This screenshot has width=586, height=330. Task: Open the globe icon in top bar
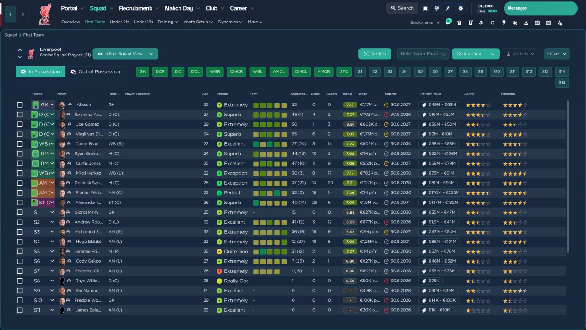437,8
